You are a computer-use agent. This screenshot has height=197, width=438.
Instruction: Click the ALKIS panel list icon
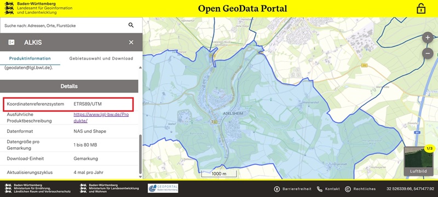[11, 42]
